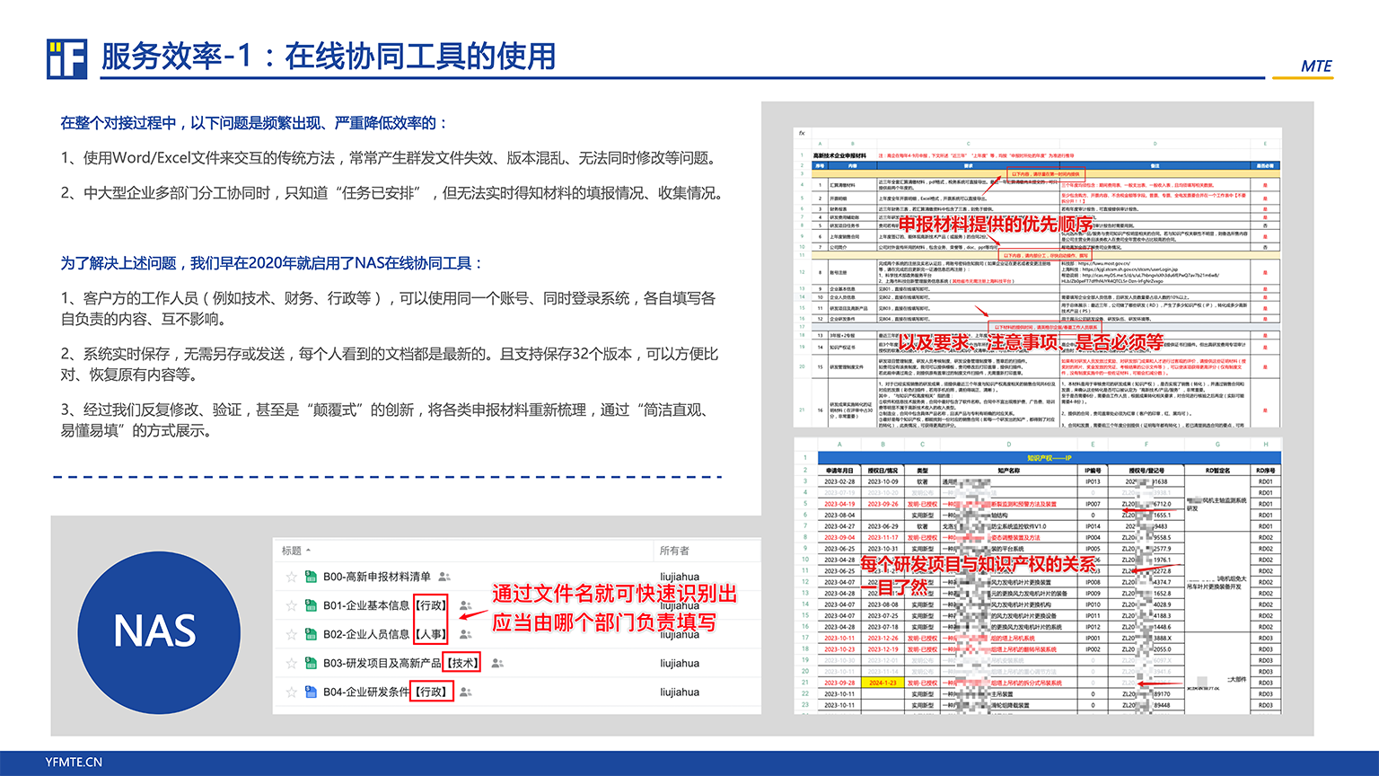Open the file B04-企业研发条件【行政】
This screenshot has height=776, width=1379.
[386, 692]
